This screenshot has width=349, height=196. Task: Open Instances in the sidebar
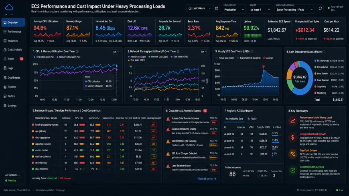coord(12,41)
